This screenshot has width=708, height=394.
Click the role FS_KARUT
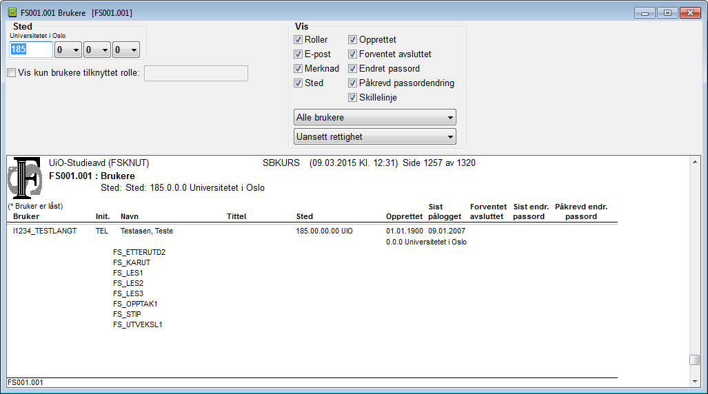pos(132,262)
